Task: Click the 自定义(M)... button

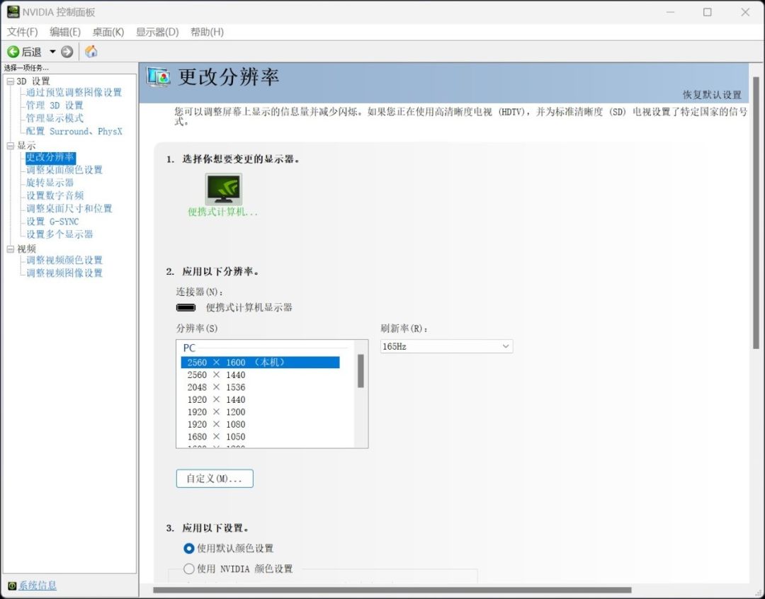Action: (215, 479)
